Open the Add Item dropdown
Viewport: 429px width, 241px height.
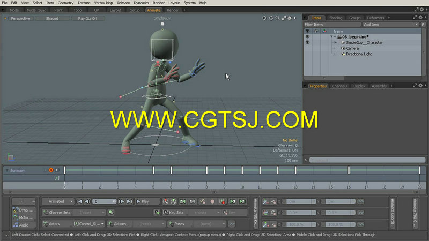(391, 24)
